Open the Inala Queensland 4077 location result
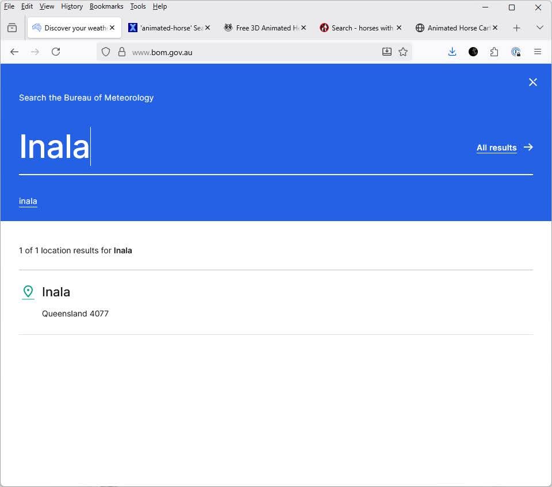552x487 pixels. coord(56,292)
